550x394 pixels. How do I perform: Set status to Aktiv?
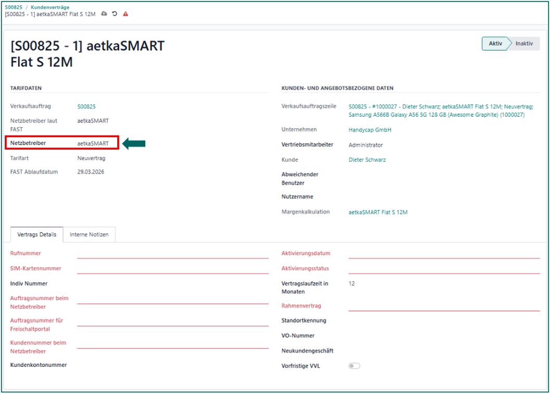pos(495,44)
